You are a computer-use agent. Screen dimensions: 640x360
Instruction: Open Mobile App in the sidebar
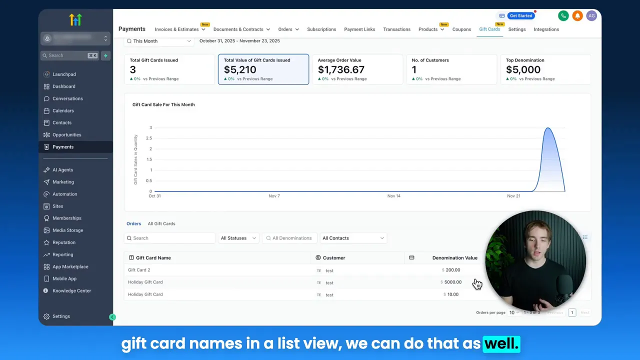pos(64,278)
